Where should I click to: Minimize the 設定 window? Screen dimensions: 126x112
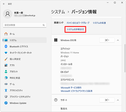(x=108, y=3)
